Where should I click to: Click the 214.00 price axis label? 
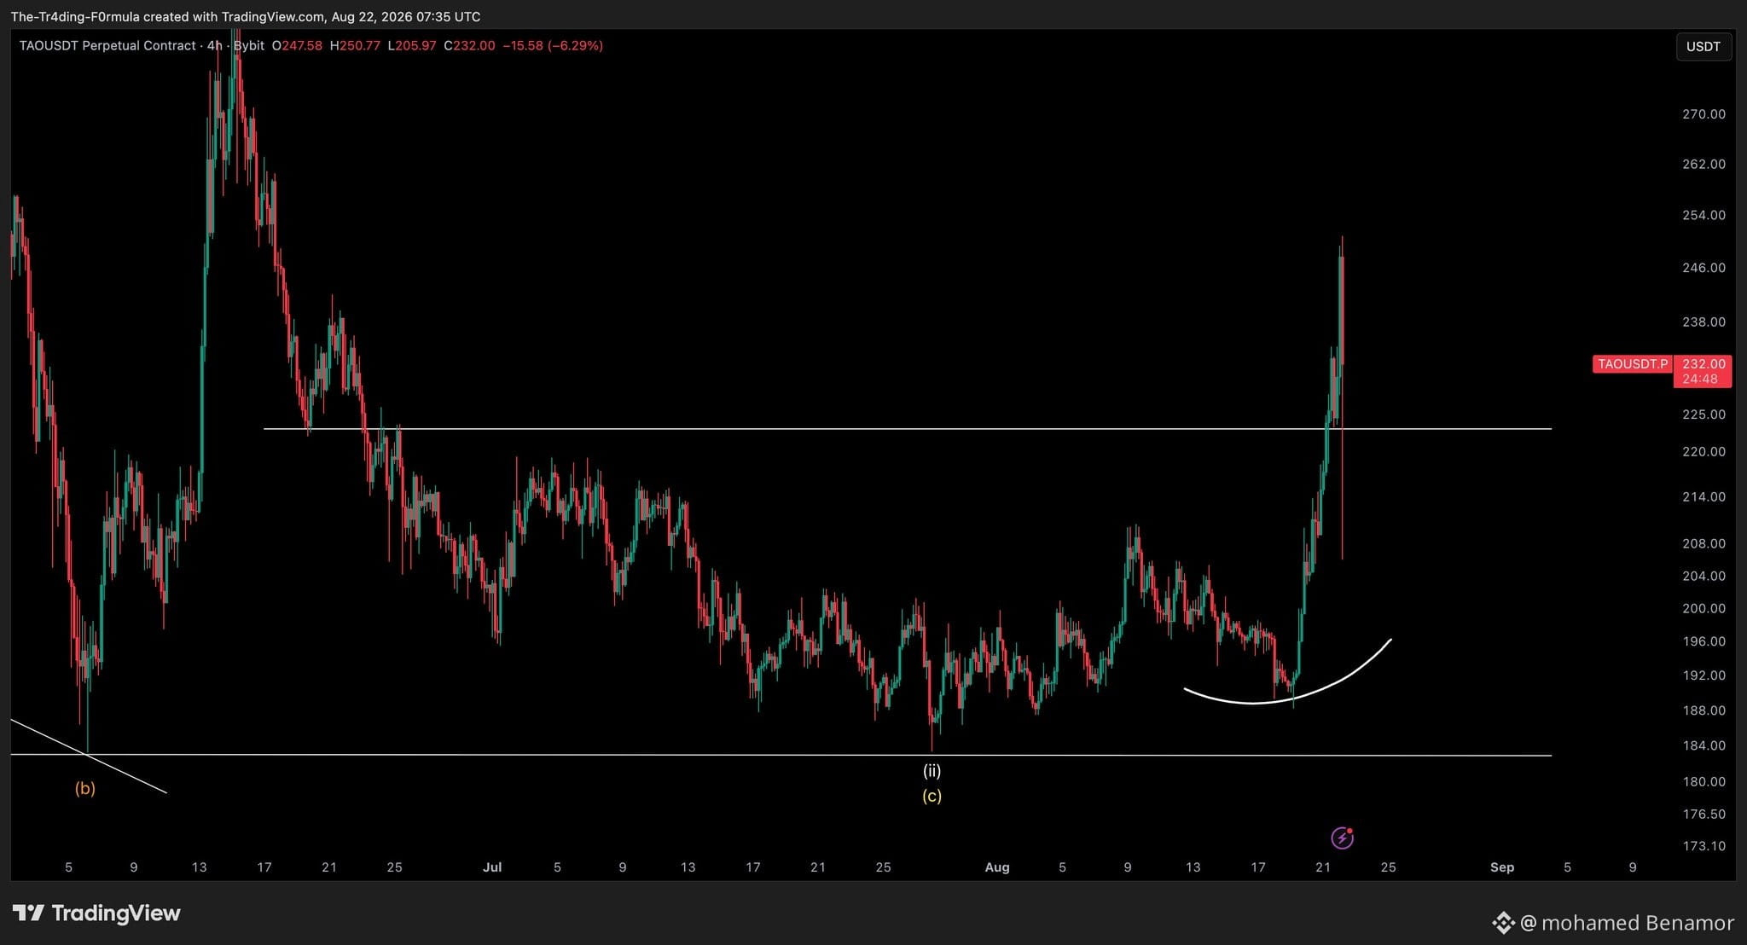click(x=1703, y=497)
